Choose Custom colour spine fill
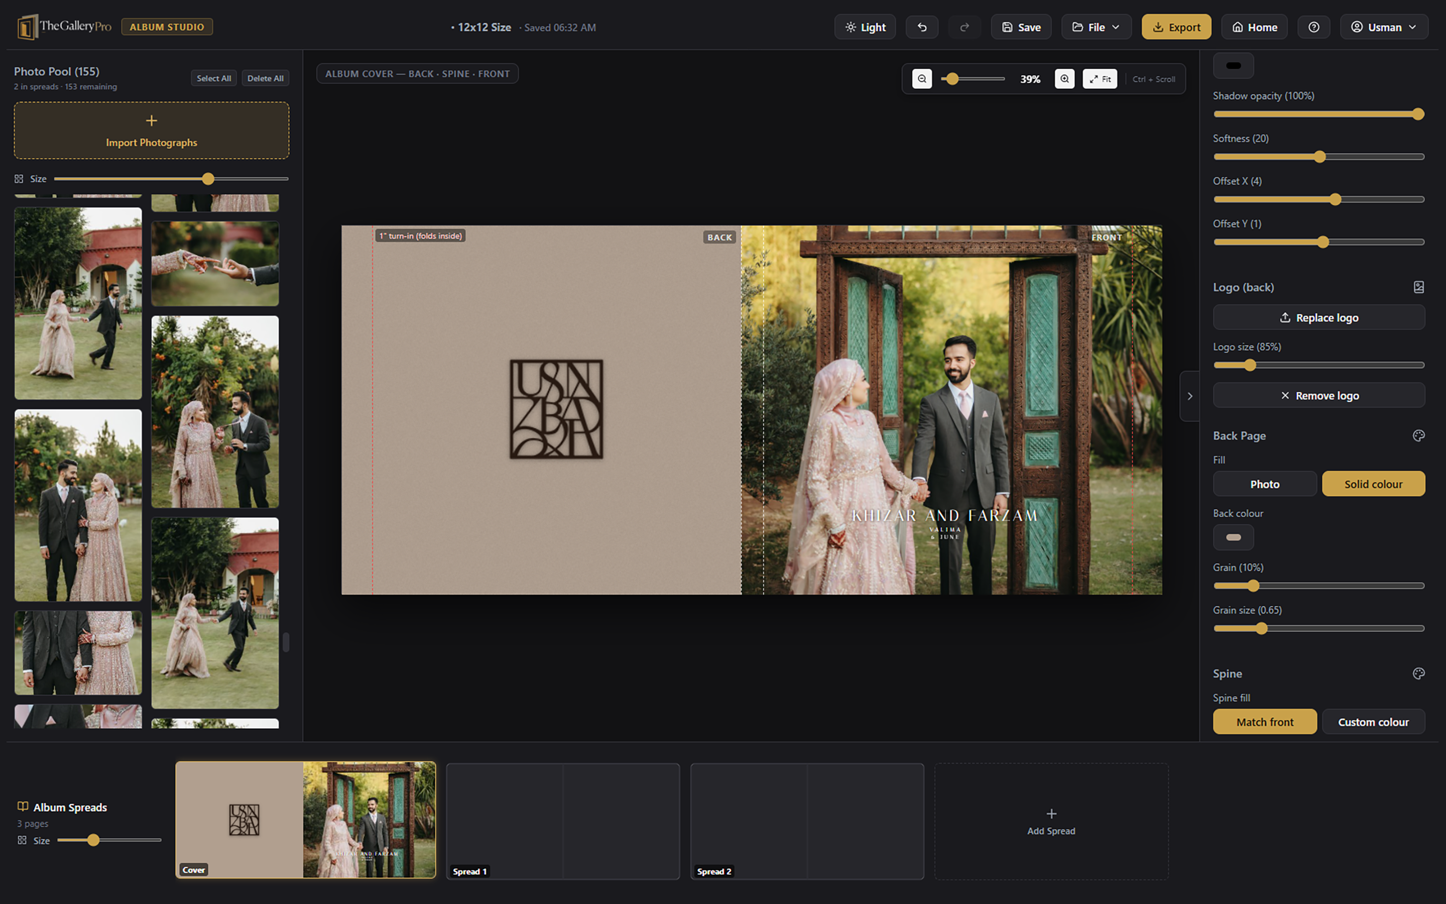Image resolution: width=1446 pixels, height=904 pixels. [1373, 722]
